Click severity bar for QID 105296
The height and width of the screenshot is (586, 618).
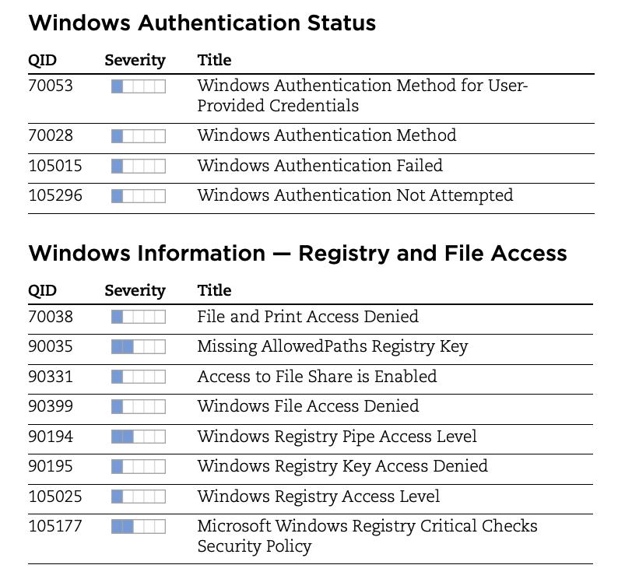(139, 196)
